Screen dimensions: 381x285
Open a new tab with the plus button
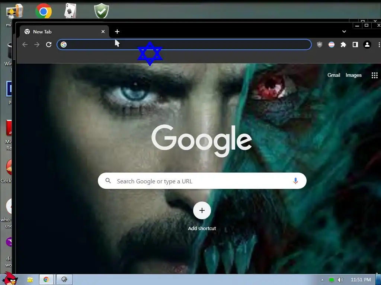point(117,32)
